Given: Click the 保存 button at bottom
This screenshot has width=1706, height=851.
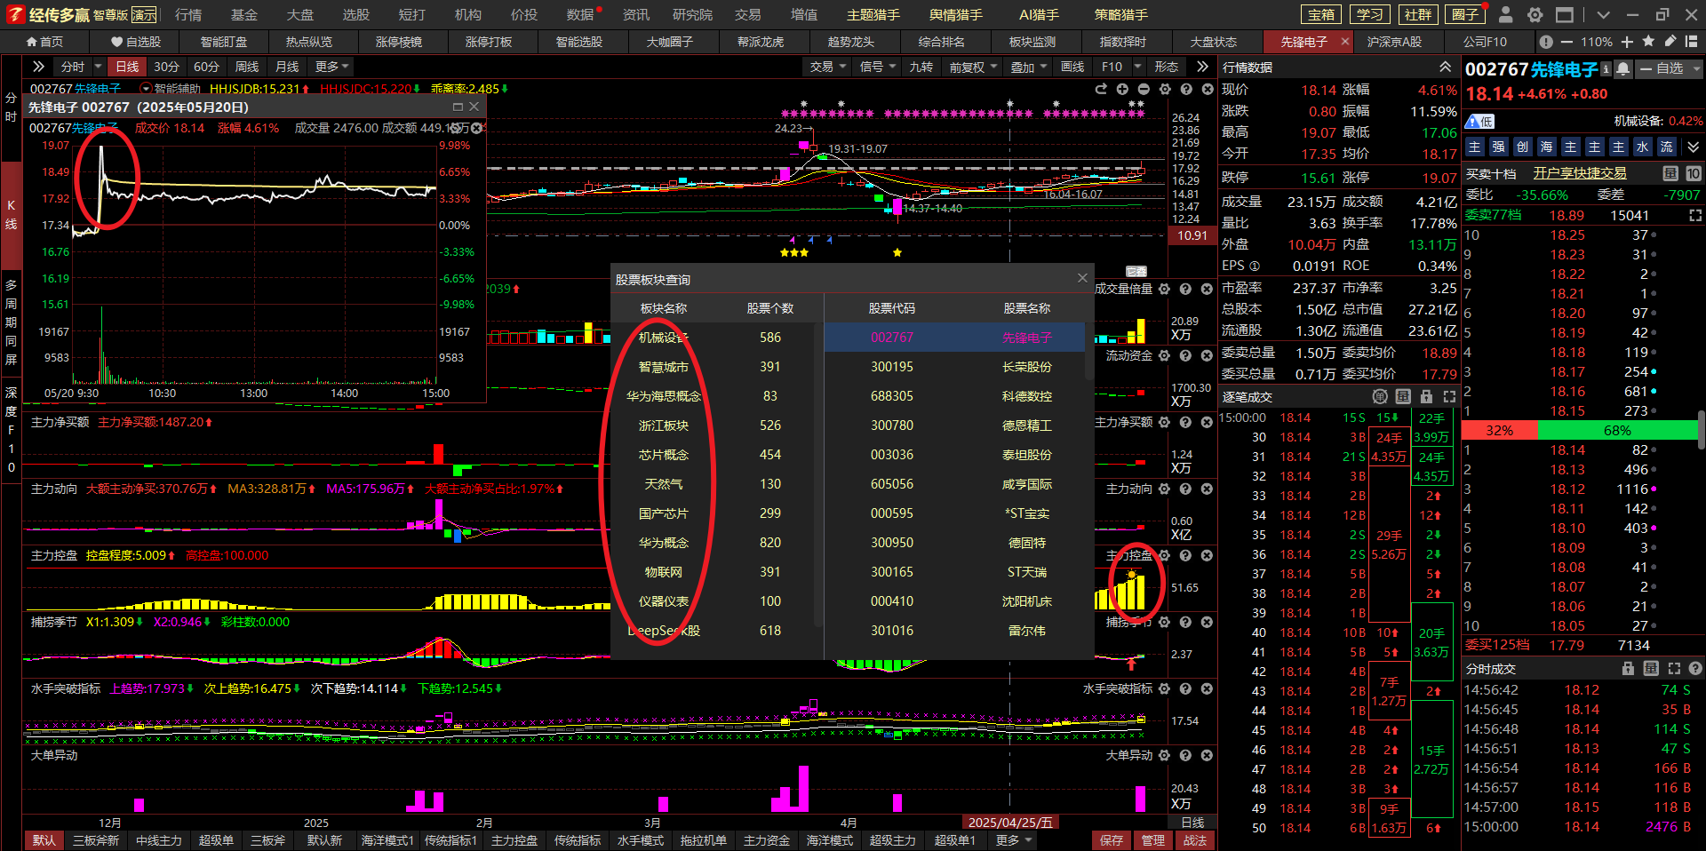Looking at the screenshot, I should pyautogui.click(x=1112, y=840).
